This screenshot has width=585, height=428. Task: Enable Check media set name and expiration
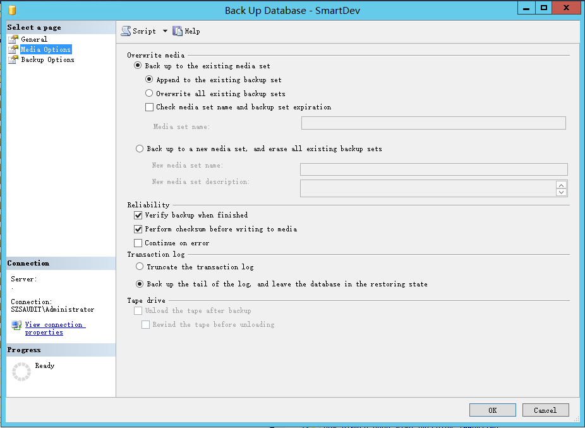[150, 107]
